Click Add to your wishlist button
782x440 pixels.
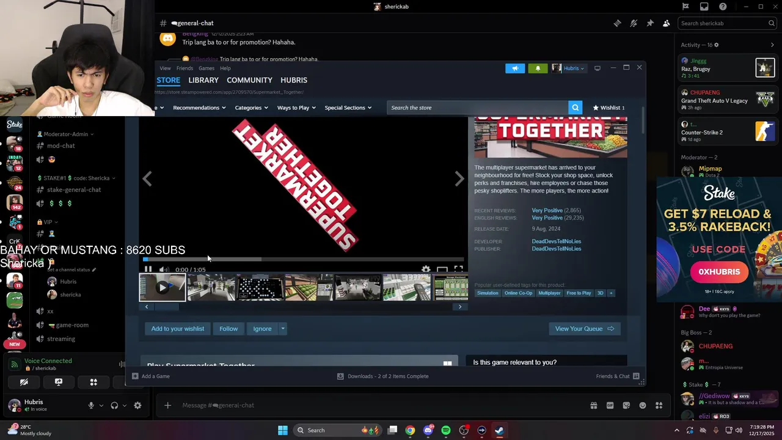point(178,329)
